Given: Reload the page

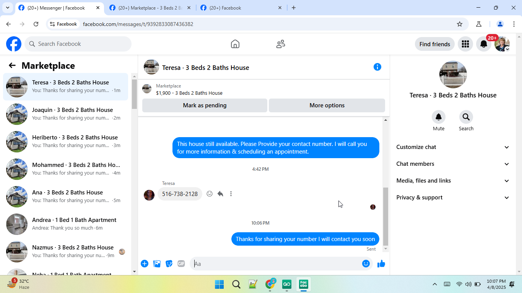Looking at the screenshot, I should click(36, 24).
